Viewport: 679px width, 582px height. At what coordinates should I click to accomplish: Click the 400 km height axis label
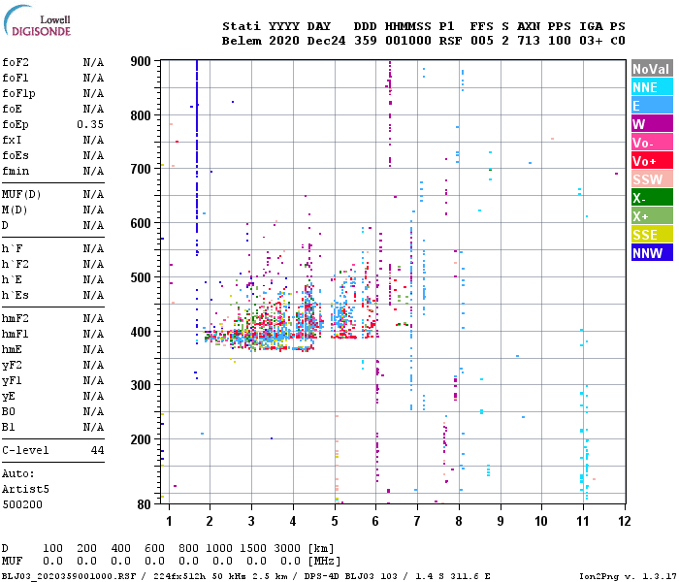point(141,332)
